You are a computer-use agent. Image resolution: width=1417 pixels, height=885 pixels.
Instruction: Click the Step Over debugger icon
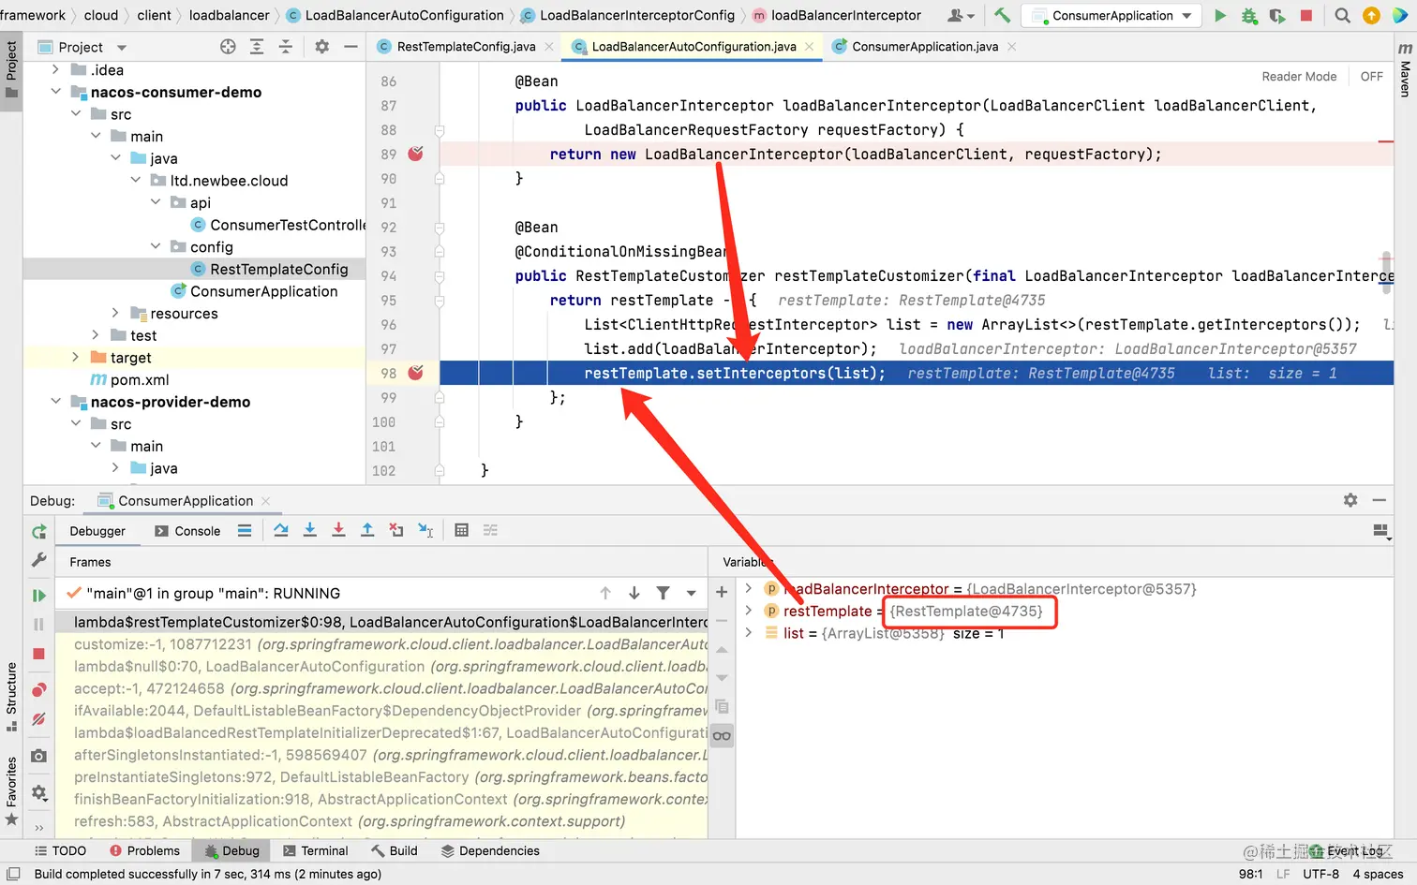click(x=281, y=530)
